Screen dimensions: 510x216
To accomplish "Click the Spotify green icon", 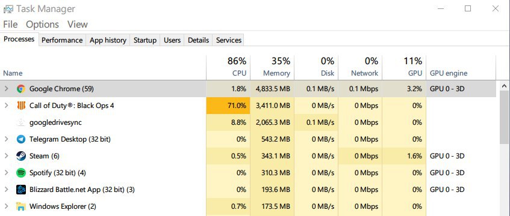I will point(21,173).
